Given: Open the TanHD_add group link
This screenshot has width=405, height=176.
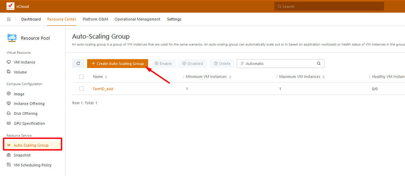Looking at the screenshot, I should point(103,89).
